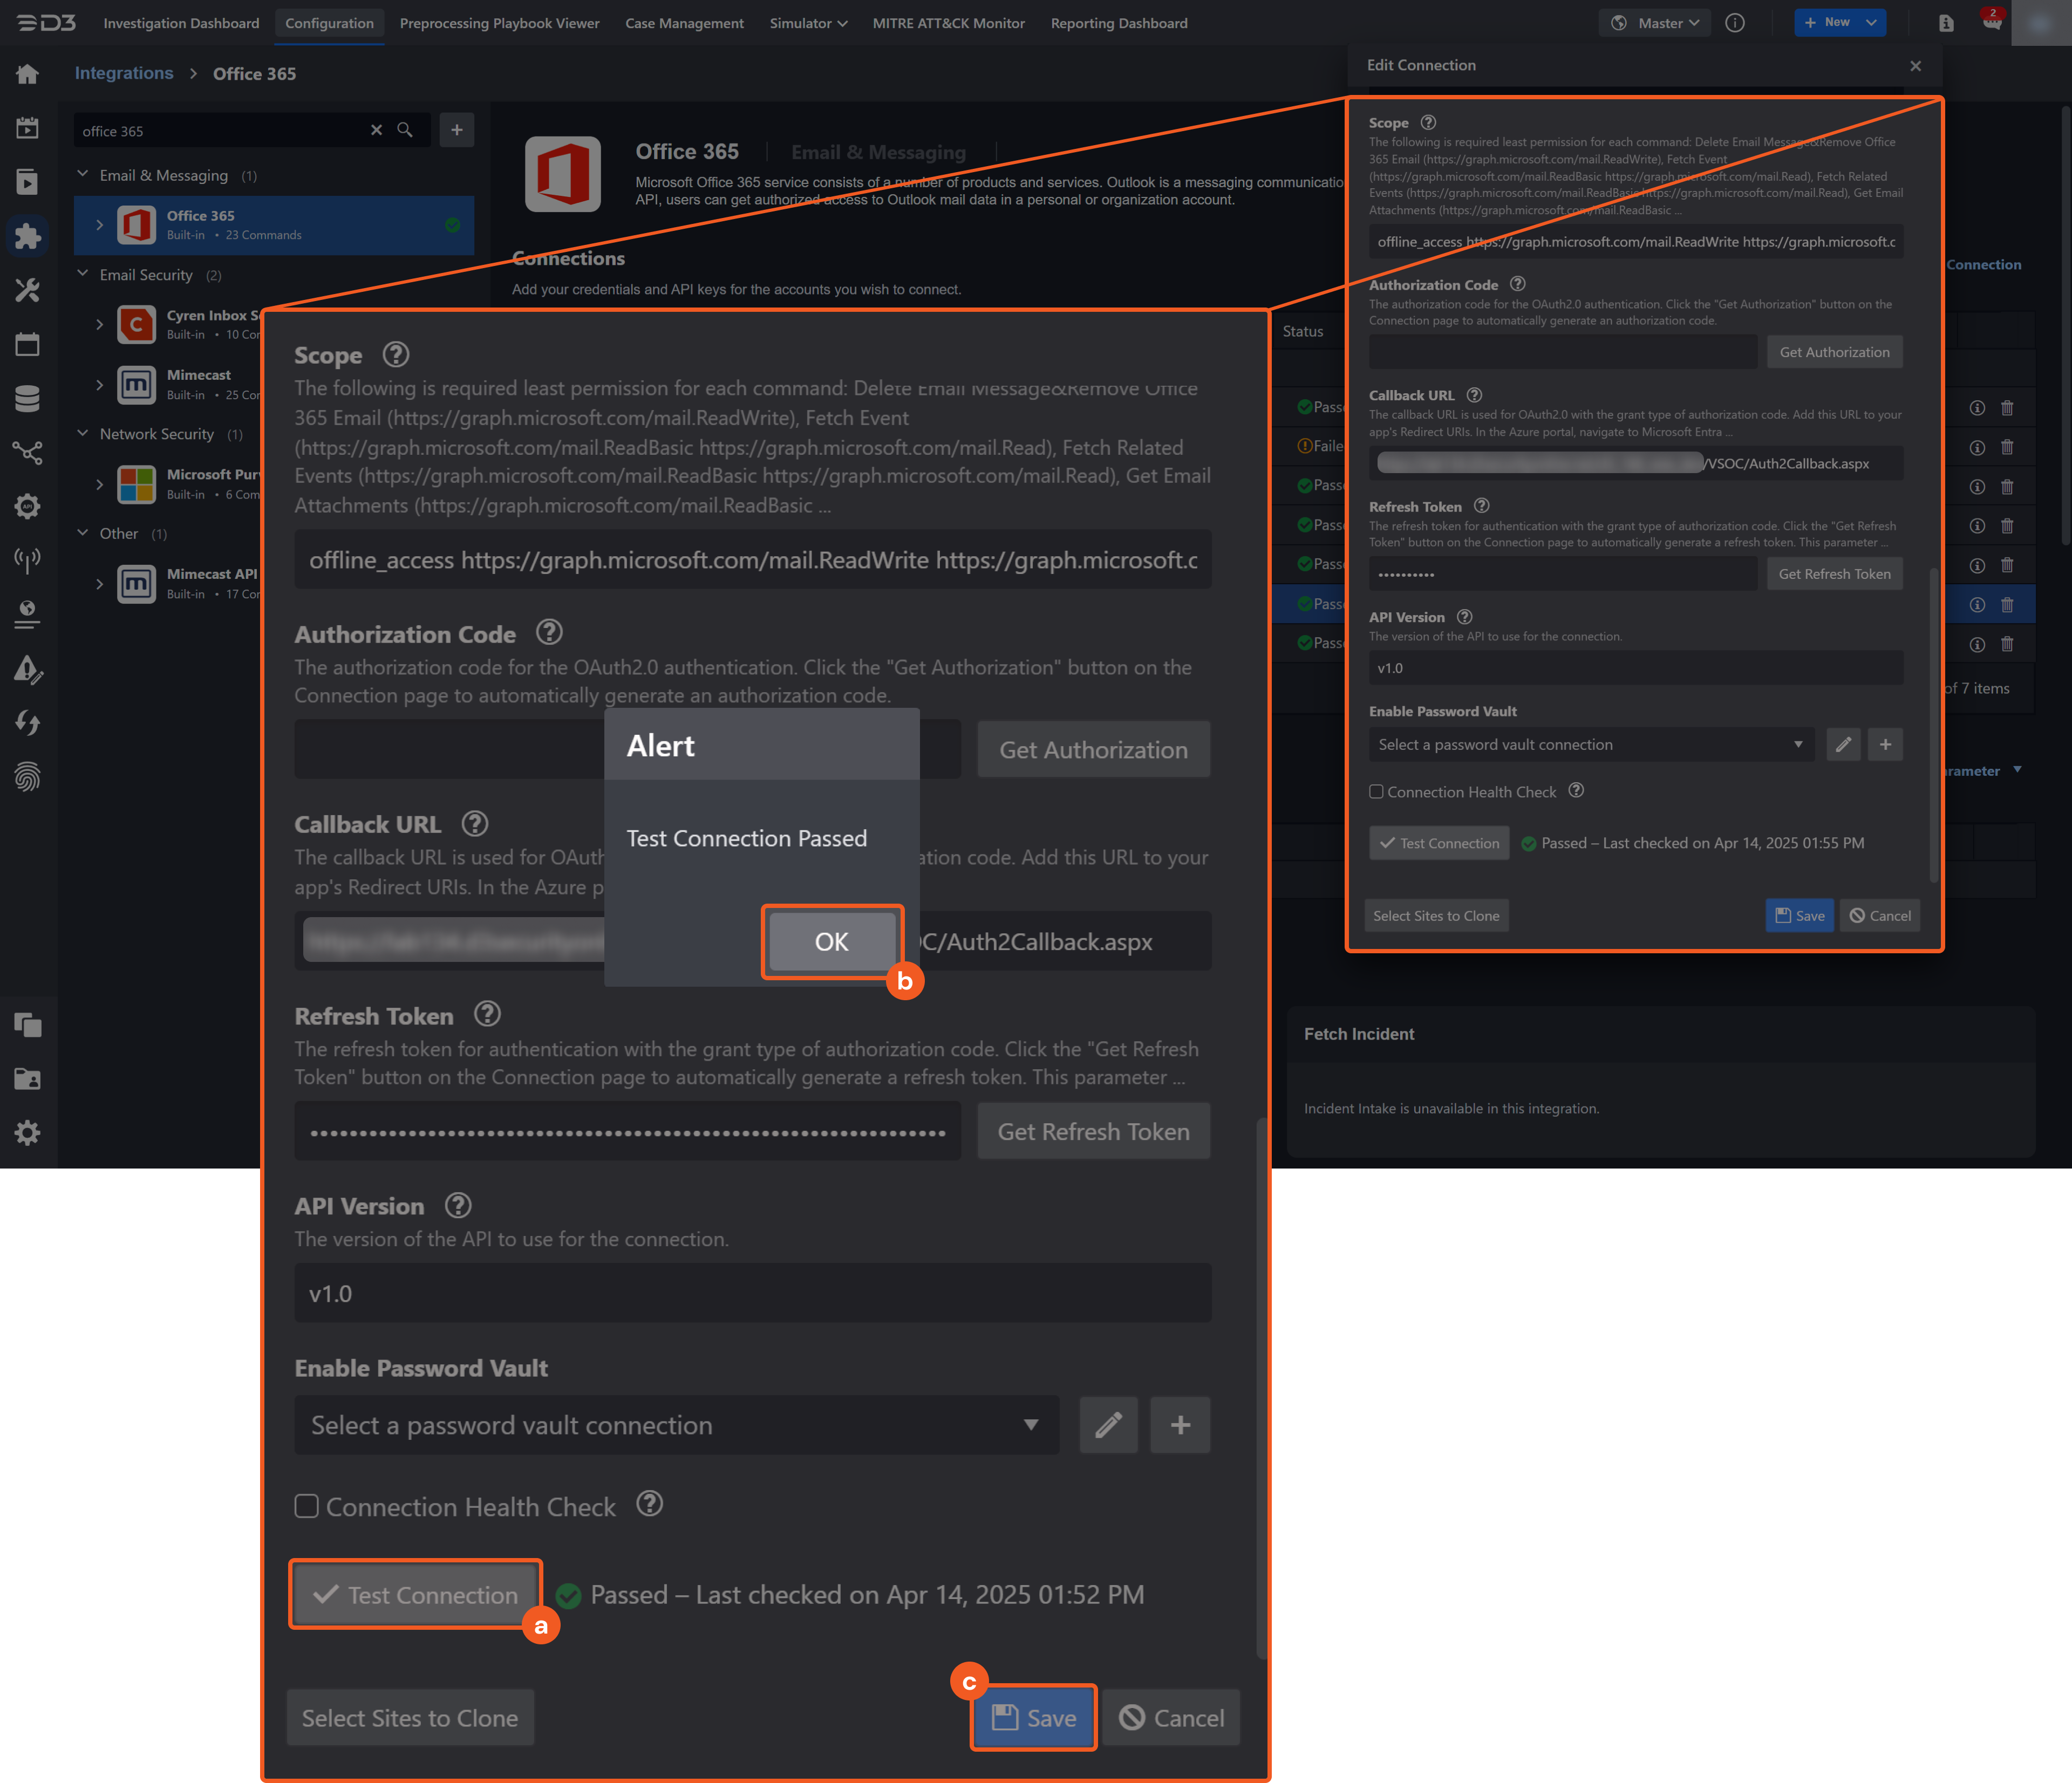Screen dimensions: 2072x1783
Task: Expand the Email Security section
Action: pos(83,274)
